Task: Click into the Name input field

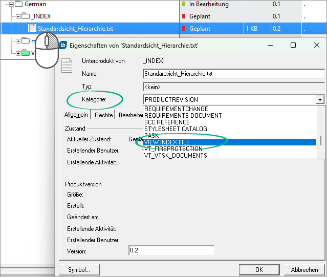Action: 233,74
